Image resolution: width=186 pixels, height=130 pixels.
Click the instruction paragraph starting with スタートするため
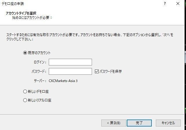[87, 37]
